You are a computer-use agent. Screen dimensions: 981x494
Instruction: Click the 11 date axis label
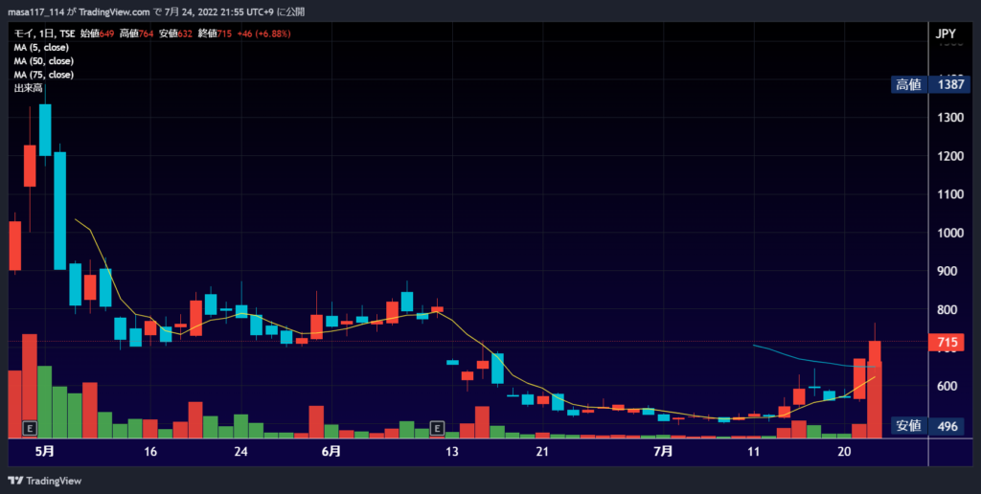(x=753, y=452)
